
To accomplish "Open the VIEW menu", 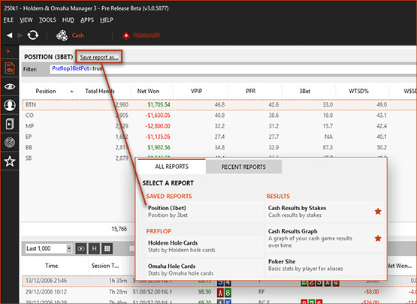I will coord(26,20).
